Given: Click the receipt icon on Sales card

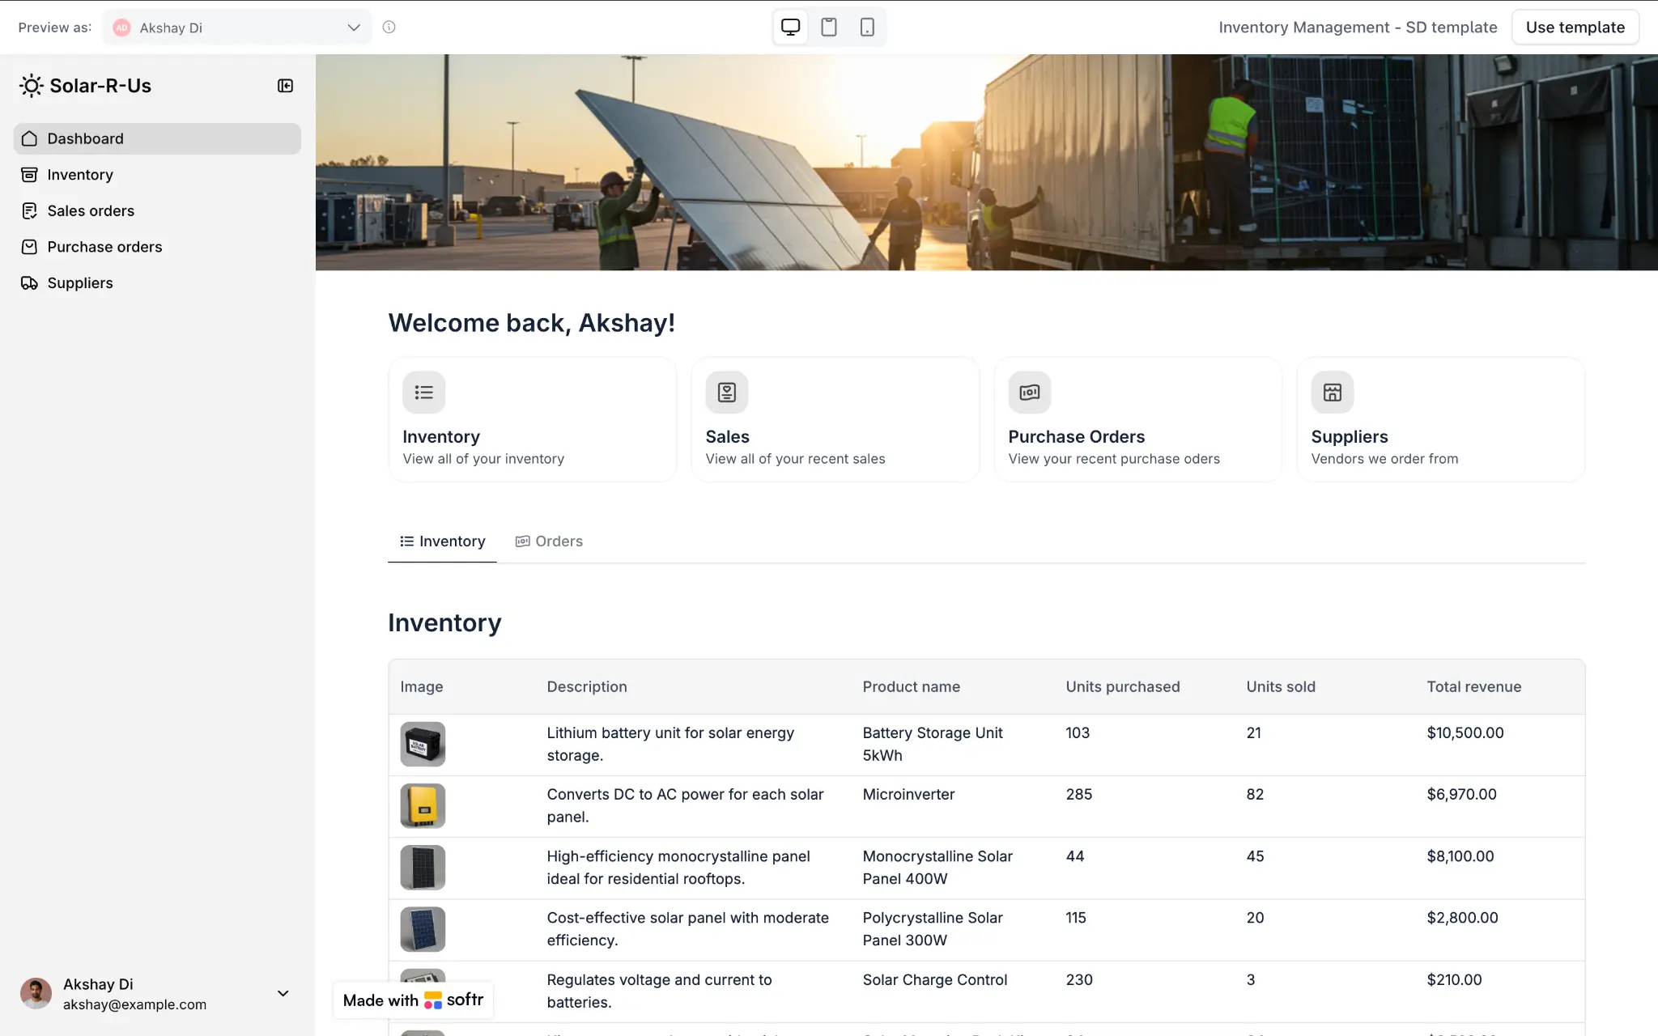Looking at the screenshot, I should 727,393.
